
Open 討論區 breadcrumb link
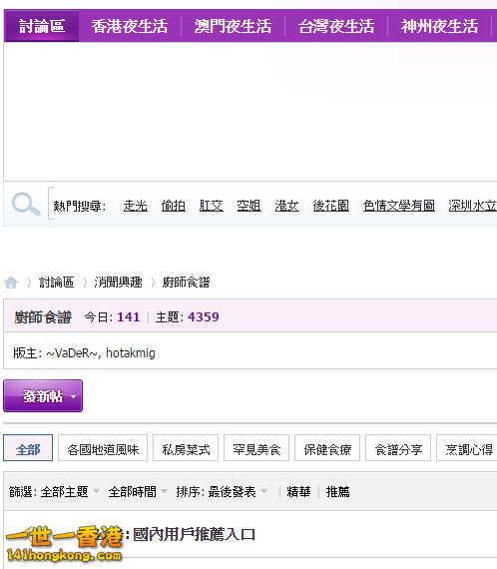56,283
